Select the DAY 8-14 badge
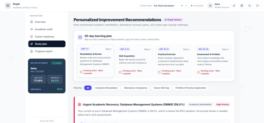 point(124,49)
